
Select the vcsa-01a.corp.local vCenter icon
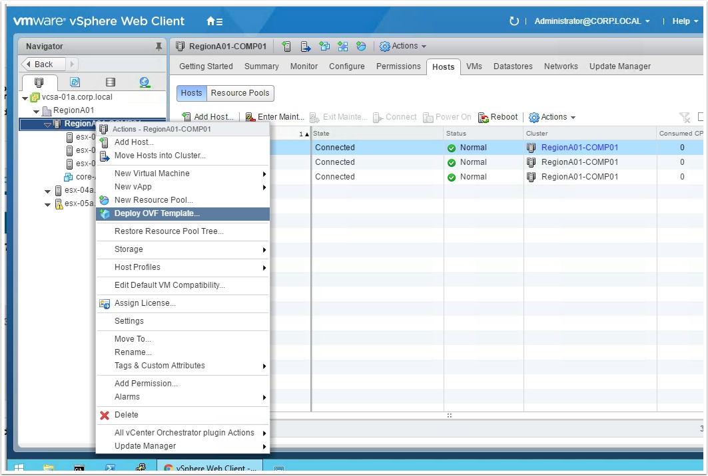pyautogui.click(x=35, y=97)
